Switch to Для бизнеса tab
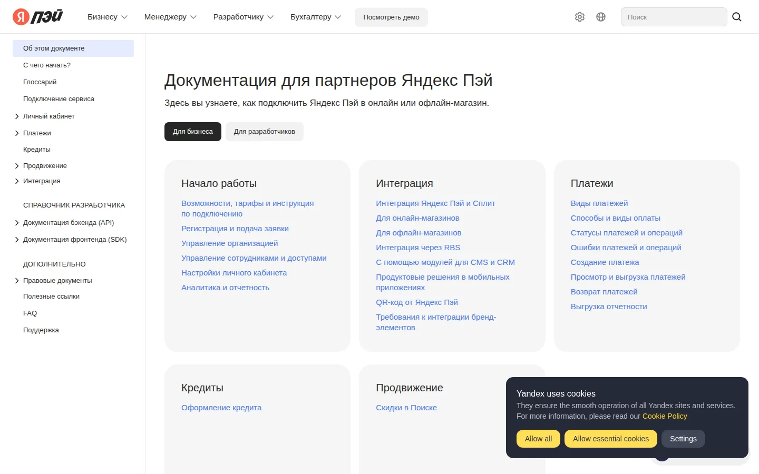This screenshot has height=474, width=759. click(x=193, y=132)
